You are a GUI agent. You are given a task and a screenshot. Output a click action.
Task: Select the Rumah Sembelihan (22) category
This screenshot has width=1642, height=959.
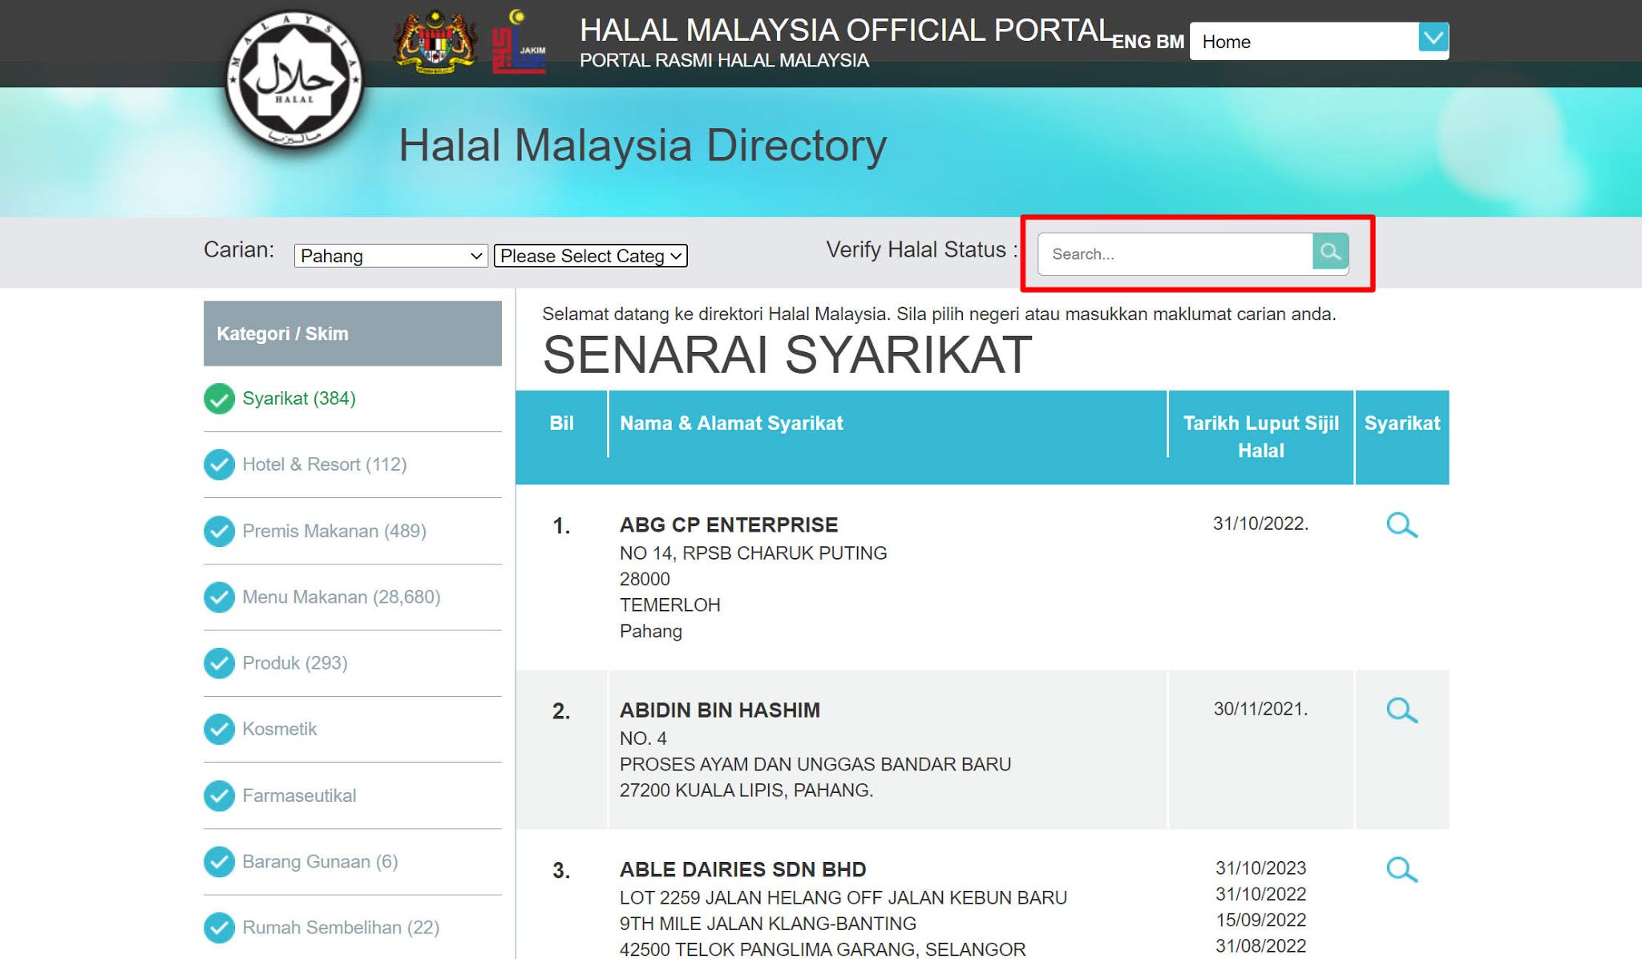pyautogui.click(x=341, y=928)
